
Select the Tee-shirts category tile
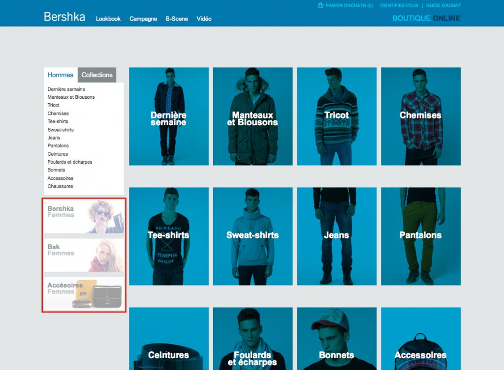169,236
